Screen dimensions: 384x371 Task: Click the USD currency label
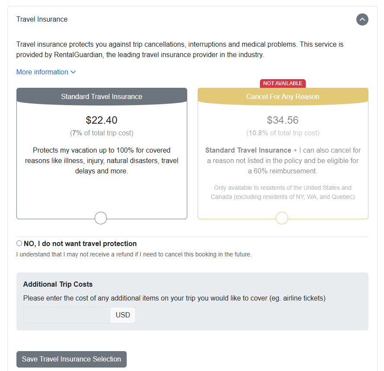[123, 315]
